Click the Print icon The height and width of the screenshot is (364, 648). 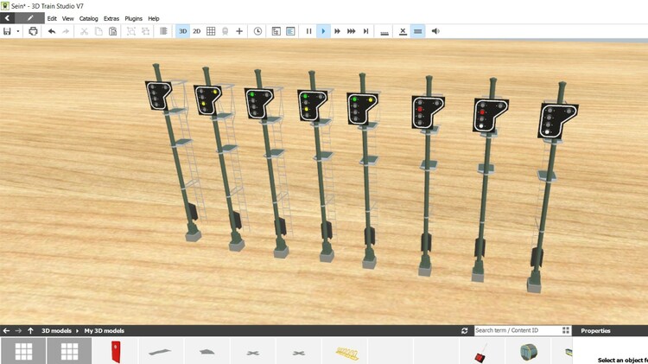click(33, 31)
